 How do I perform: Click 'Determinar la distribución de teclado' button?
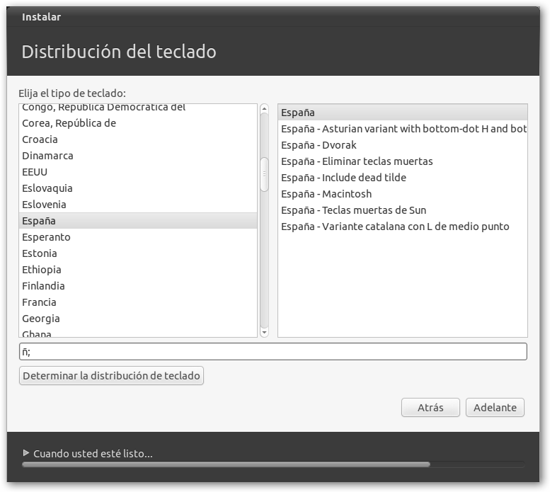111,376
